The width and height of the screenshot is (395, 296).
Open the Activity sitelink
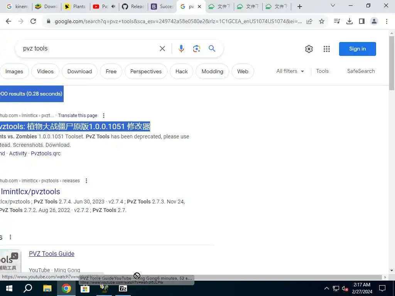(x=18, y=153)
